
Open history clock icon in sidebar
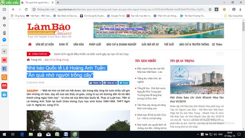point(4,25)
